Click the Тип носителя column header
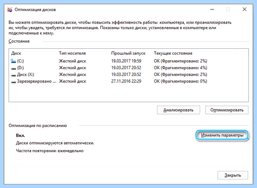 click(x=72, y=53)
